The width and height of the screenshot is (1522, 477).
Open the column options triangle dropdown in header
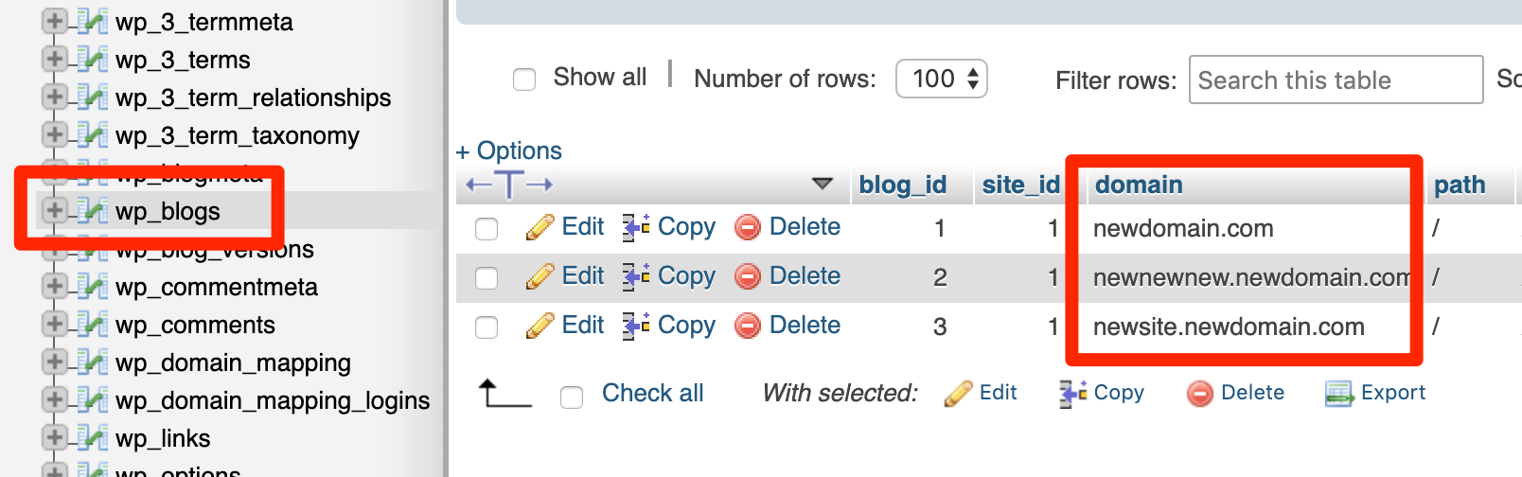click(823, 184)
